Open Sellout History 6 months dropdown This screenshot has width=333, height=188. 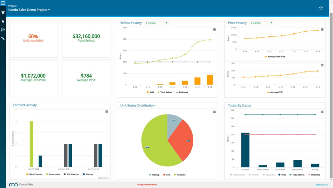156,23
